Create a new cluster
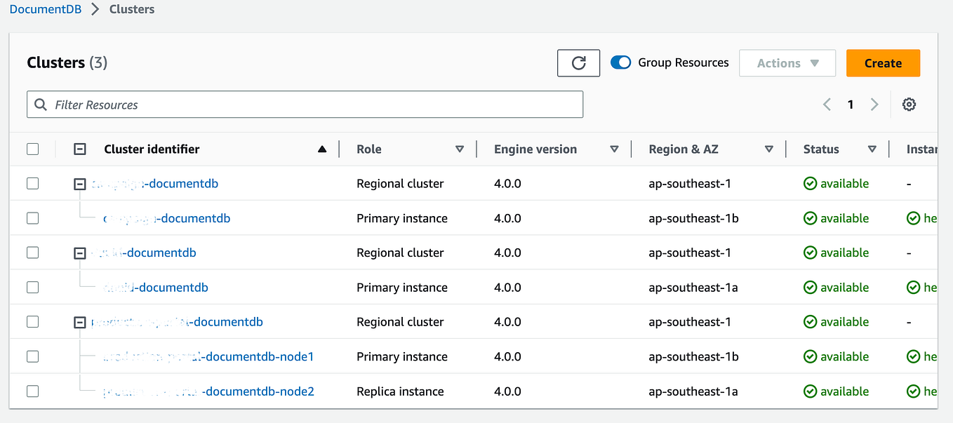953x423 pixels. point(883,62)
